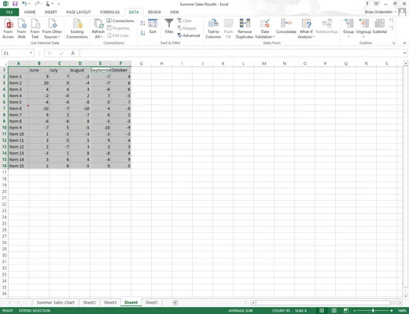Switch to Normal view in status bar
Screen dimensions: 409x314
coord(322,311)
